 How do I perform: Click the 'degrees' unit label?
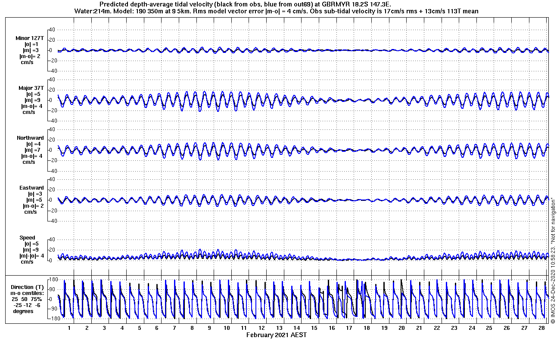point(23,311)
